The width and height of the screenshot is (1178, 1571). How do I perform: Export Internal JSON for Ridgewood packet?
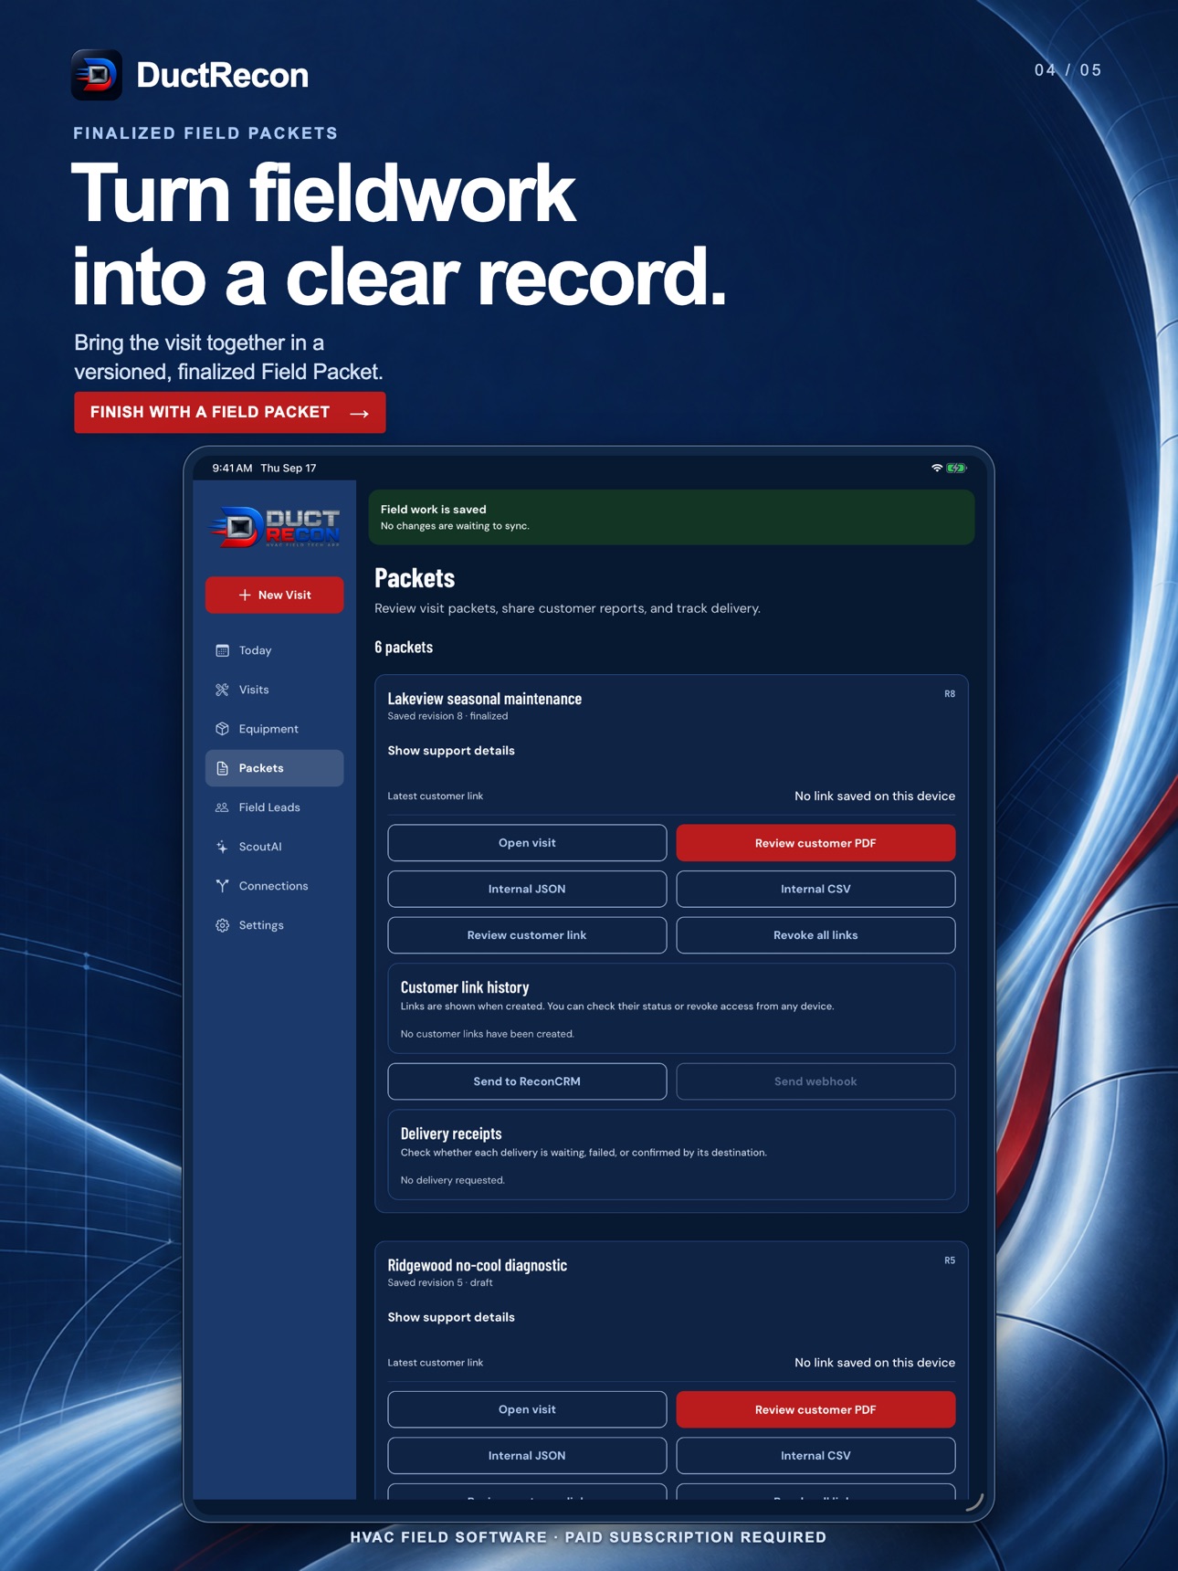tap(527, 1456)
